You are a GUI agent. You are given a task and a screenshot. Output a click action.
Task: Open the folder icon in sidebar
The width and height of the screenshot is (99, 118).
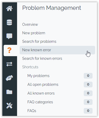click(x=9, y=92)
